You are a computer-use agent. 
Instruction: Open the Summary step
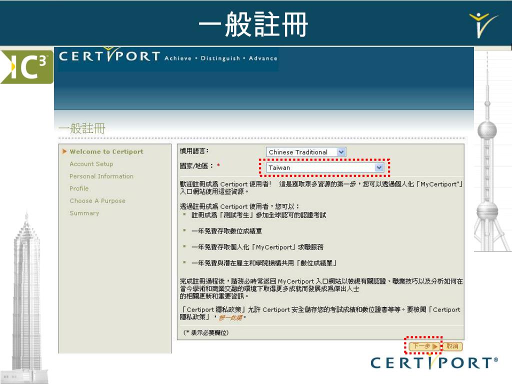tap(84, 213)
